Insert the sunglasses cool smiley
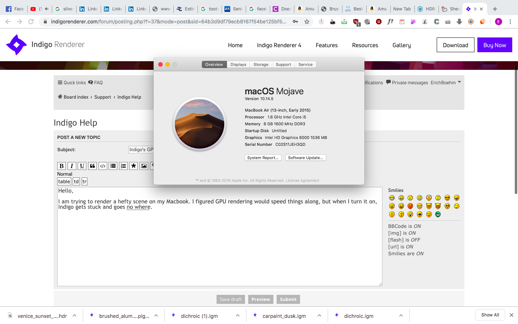This screenshot has height=324, width=518. click(x=447, y=198)
